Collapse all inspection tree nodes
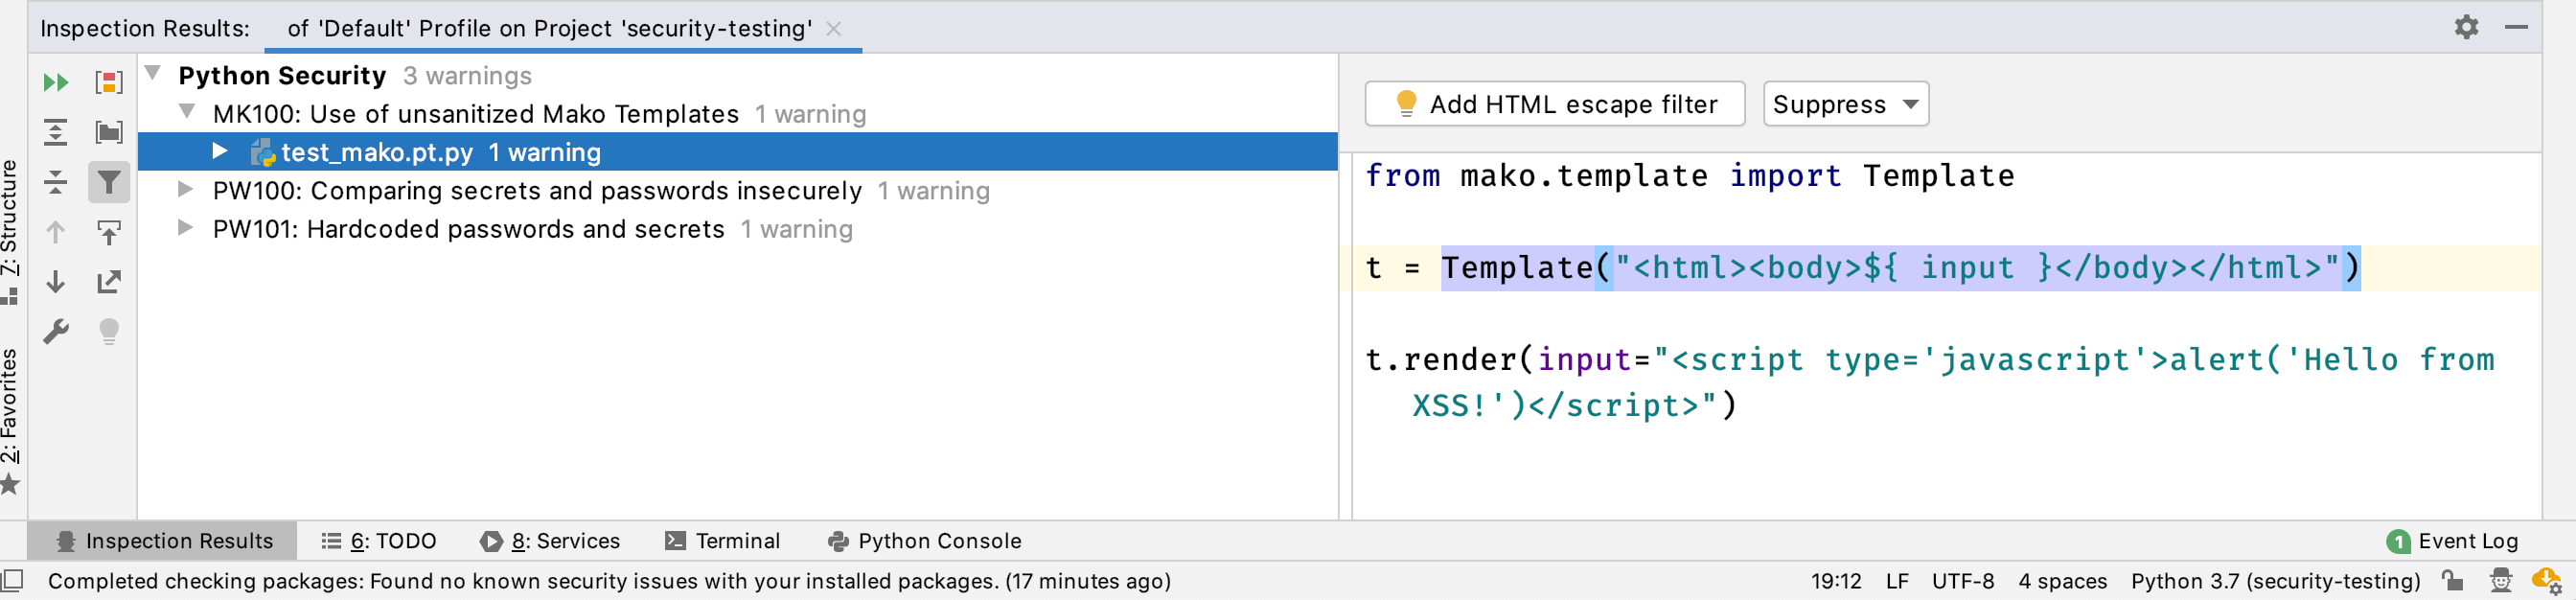The height and width of the screenshot is (600, 2576). pyautogui.click(x=56, y=182)
